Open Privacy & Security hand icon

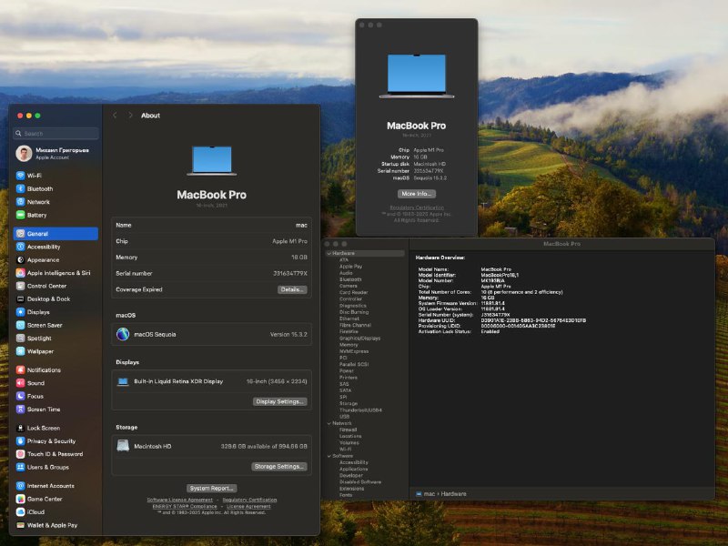pyautogui.click(x=20, y=440)
